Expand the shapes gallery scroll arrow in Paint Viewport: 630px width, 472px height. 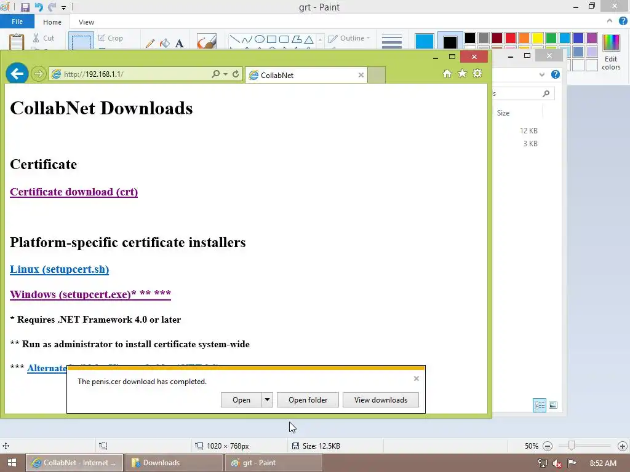(320, 39)
